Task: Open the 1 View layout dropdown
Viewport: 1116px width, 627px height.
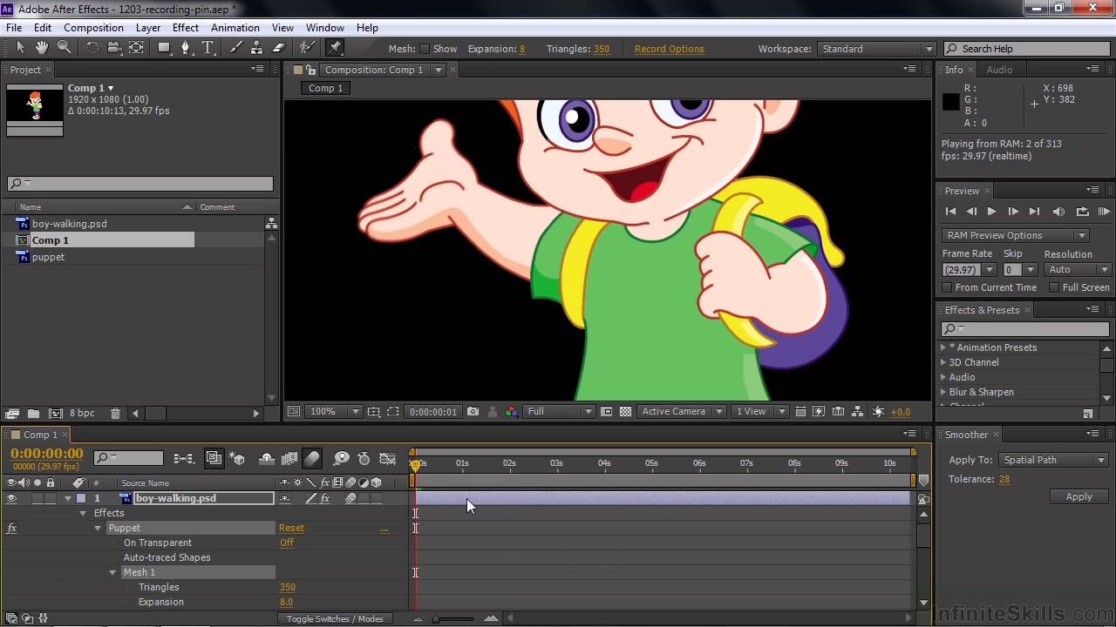Action: tap(759, 412)
